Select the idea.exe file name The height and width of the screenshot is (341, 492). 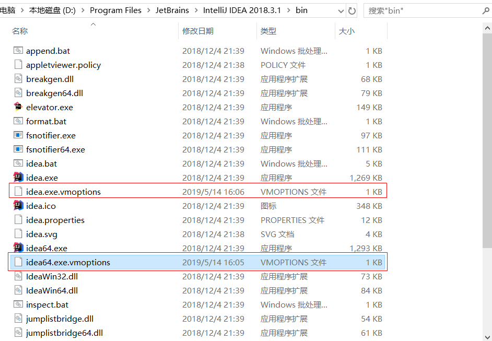(42, 178)
